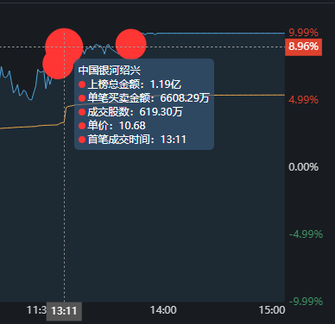This screenshot has height=324, width=335.
Task: Click the 14:00 time axis label
Action: coord(163,310)
